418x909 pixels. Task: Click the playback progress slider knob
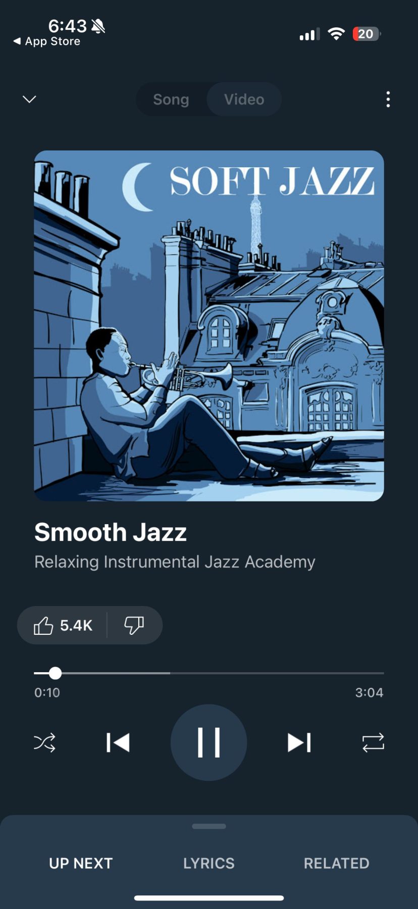[56, 673]
